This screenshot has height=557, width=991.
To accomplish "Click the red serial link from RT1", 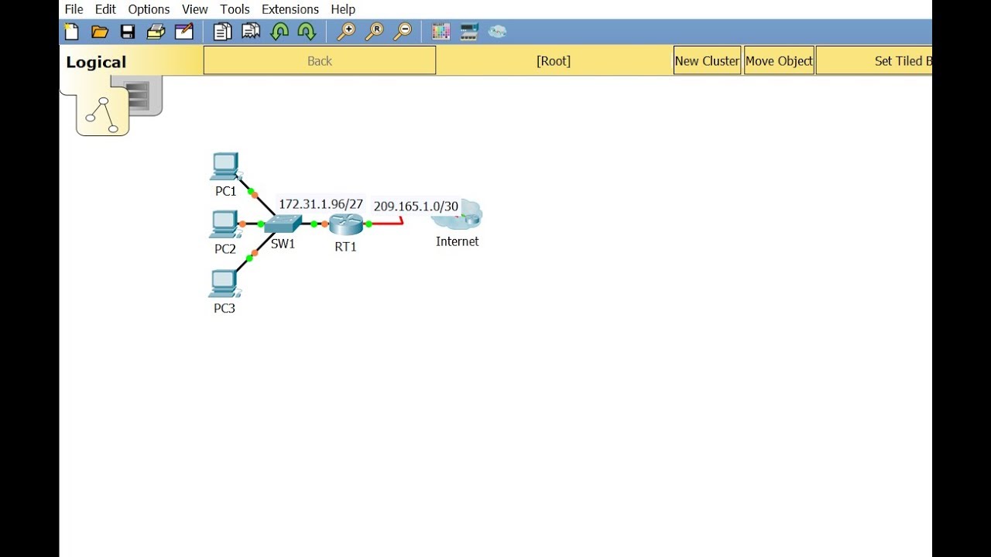I will point(386,224).
